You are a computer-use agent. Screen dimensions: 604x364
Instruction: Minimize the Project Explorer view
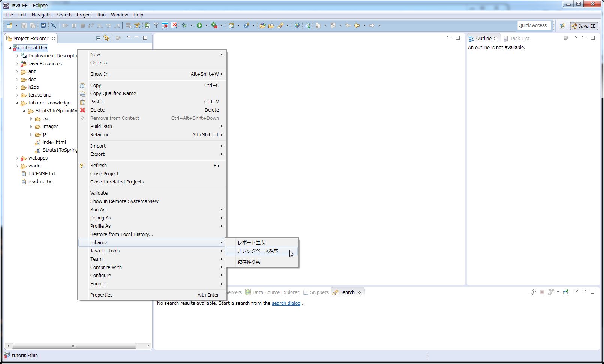(136, 37)
